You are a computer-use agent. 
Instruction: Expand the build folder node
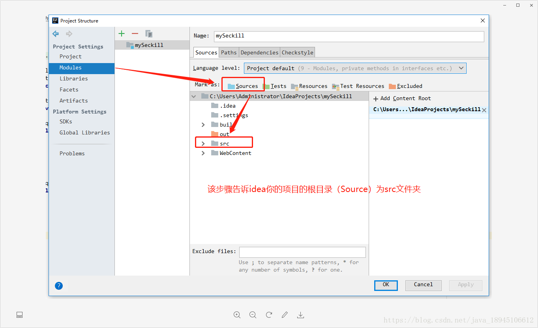coord(203,125)
